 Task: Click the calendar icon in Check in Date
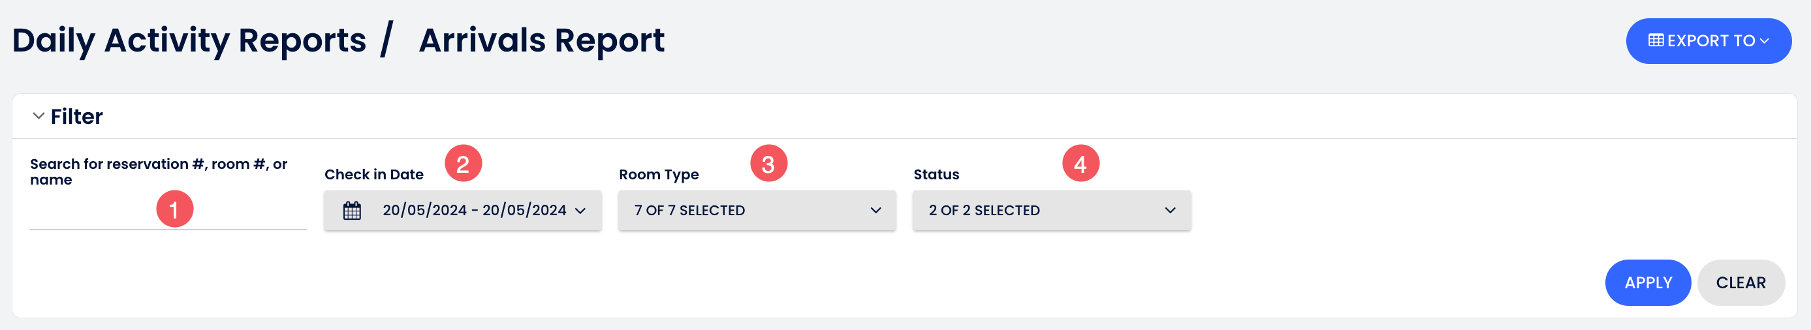pos(353,211)
